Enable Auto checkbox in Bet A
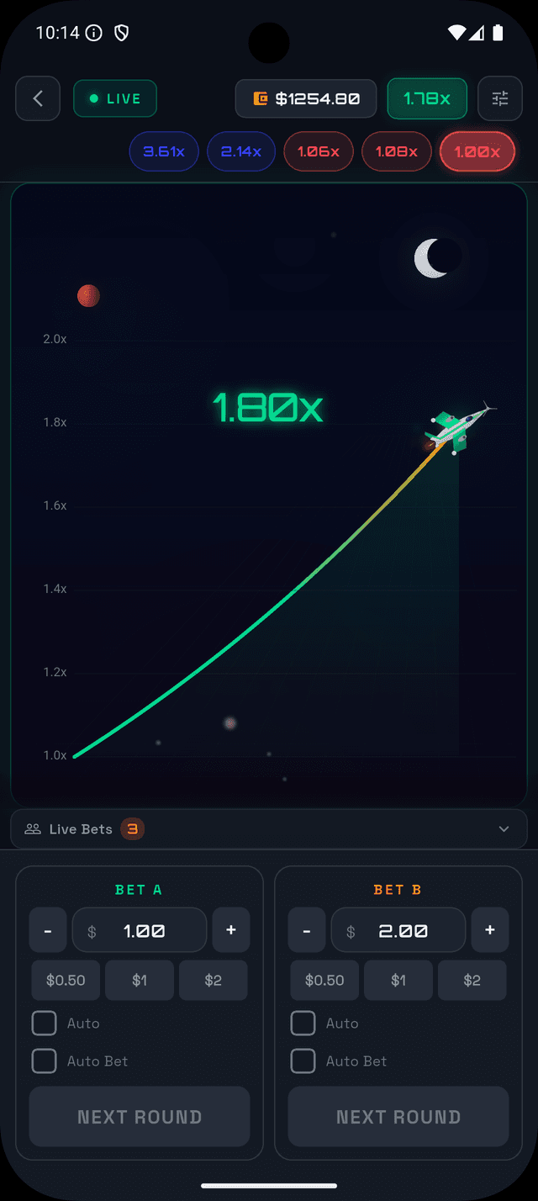 pyautogui.click(x=44, y=1024)
